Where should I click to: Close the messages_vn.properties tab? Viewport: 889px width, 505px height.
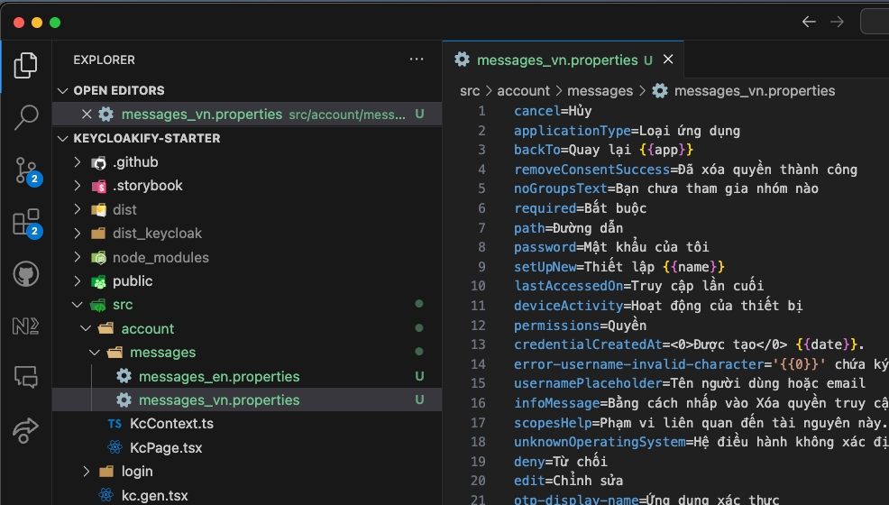click(668, 60)
